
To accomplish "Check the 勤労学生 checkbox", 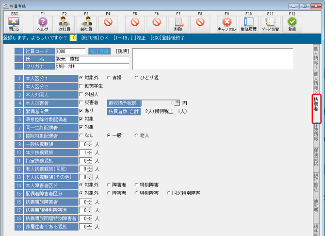I will click(81, 86).
